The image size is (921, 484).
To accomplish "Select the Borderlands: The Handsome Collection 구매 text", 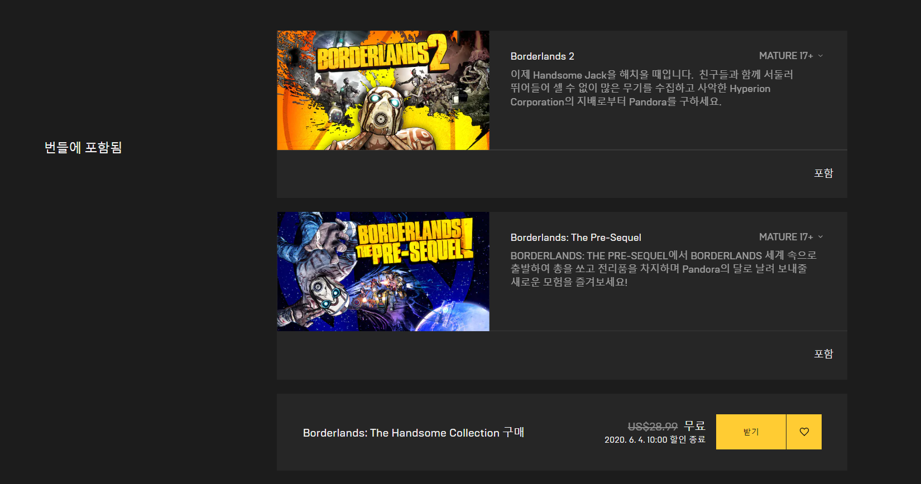I will 414,433.
